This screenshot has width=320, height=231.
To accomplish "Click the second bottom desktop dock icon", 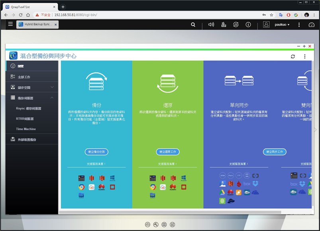I will (156, 225).
